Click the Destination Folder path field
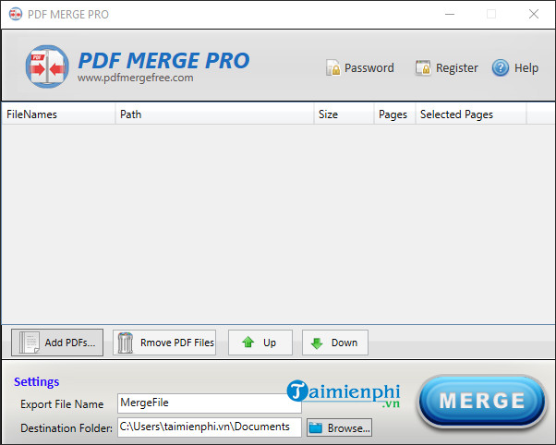This screenshot has height=445, width=556. coord(209,427)
